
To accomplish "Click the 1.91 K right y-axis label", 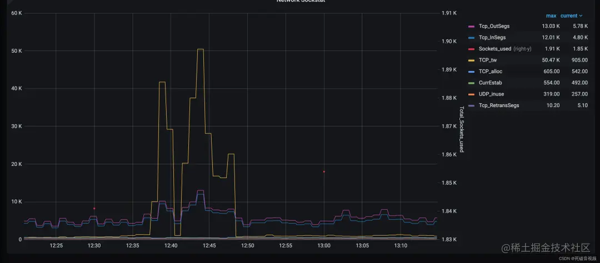I will point(449,13).
